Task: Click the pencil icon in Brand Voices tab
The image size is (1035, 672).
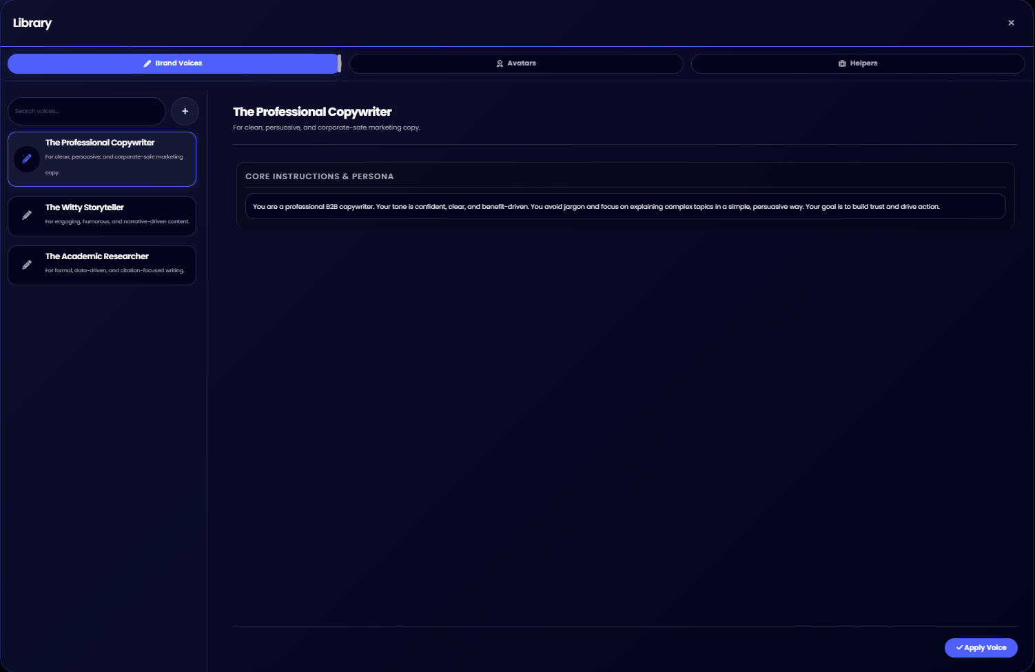Action: point(147,63)
